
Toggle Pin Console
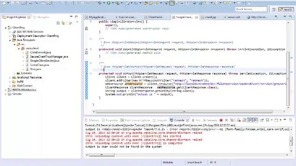(262, 120)
